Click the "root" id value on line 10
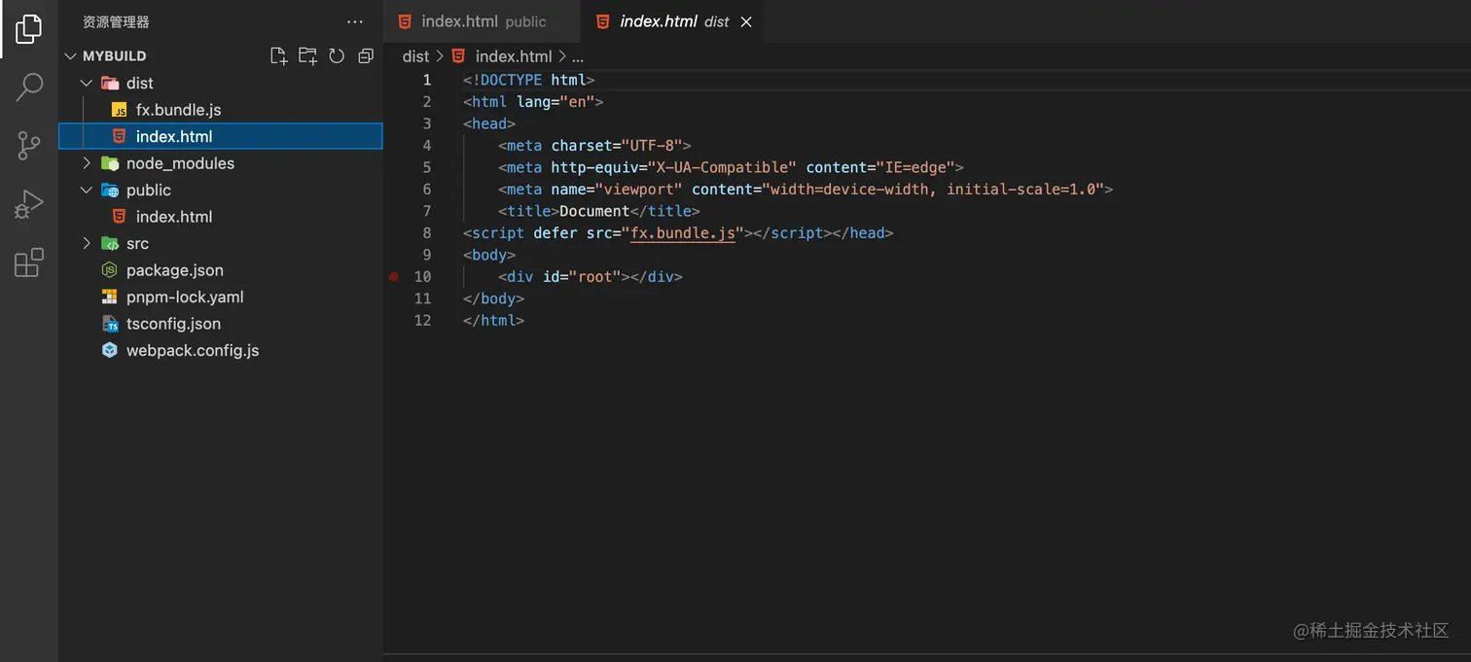The image size is (1471, 662). coord(594,277)
